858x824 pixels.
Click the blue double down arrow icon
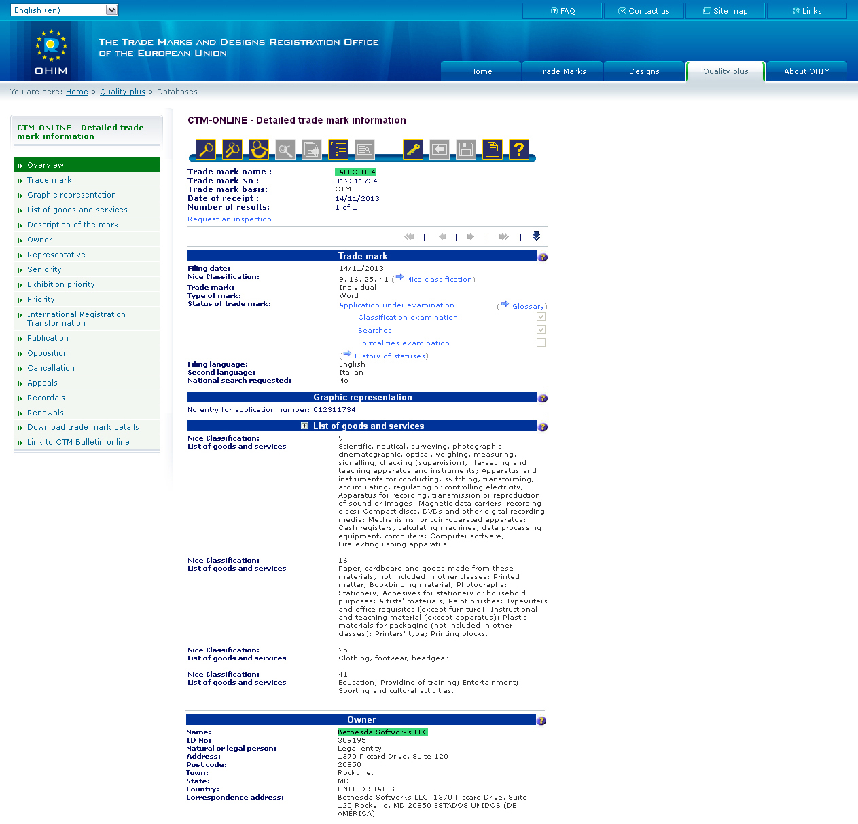[x=536, y=236]
